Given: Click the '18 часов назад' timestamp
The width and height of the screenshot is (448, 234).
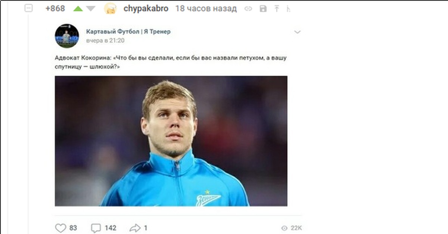Looking at the screenshot, I should [x=206, y=9].
